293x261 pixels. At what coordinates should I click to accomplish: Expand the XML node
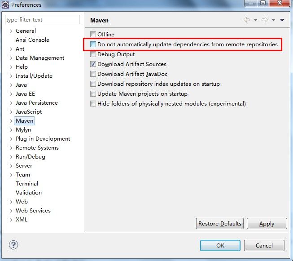tap(11, 220)
